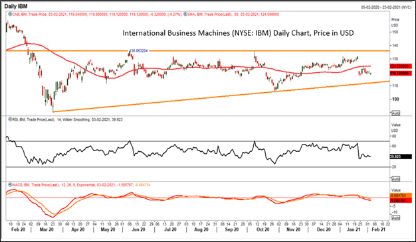Click the Aug 20 month label

tap(201, 229)
